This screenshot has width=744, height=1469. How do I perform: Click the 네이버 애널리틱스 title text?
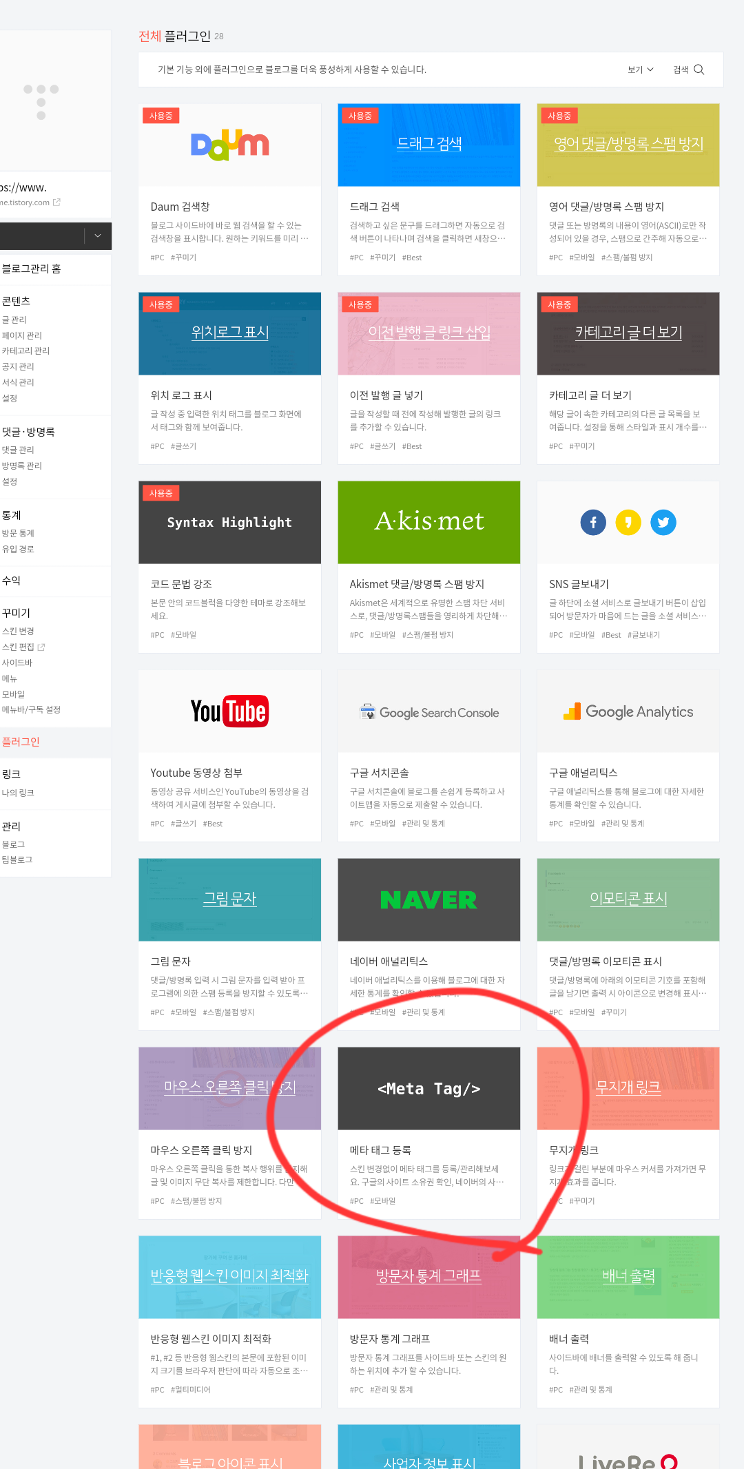[389, 961]
